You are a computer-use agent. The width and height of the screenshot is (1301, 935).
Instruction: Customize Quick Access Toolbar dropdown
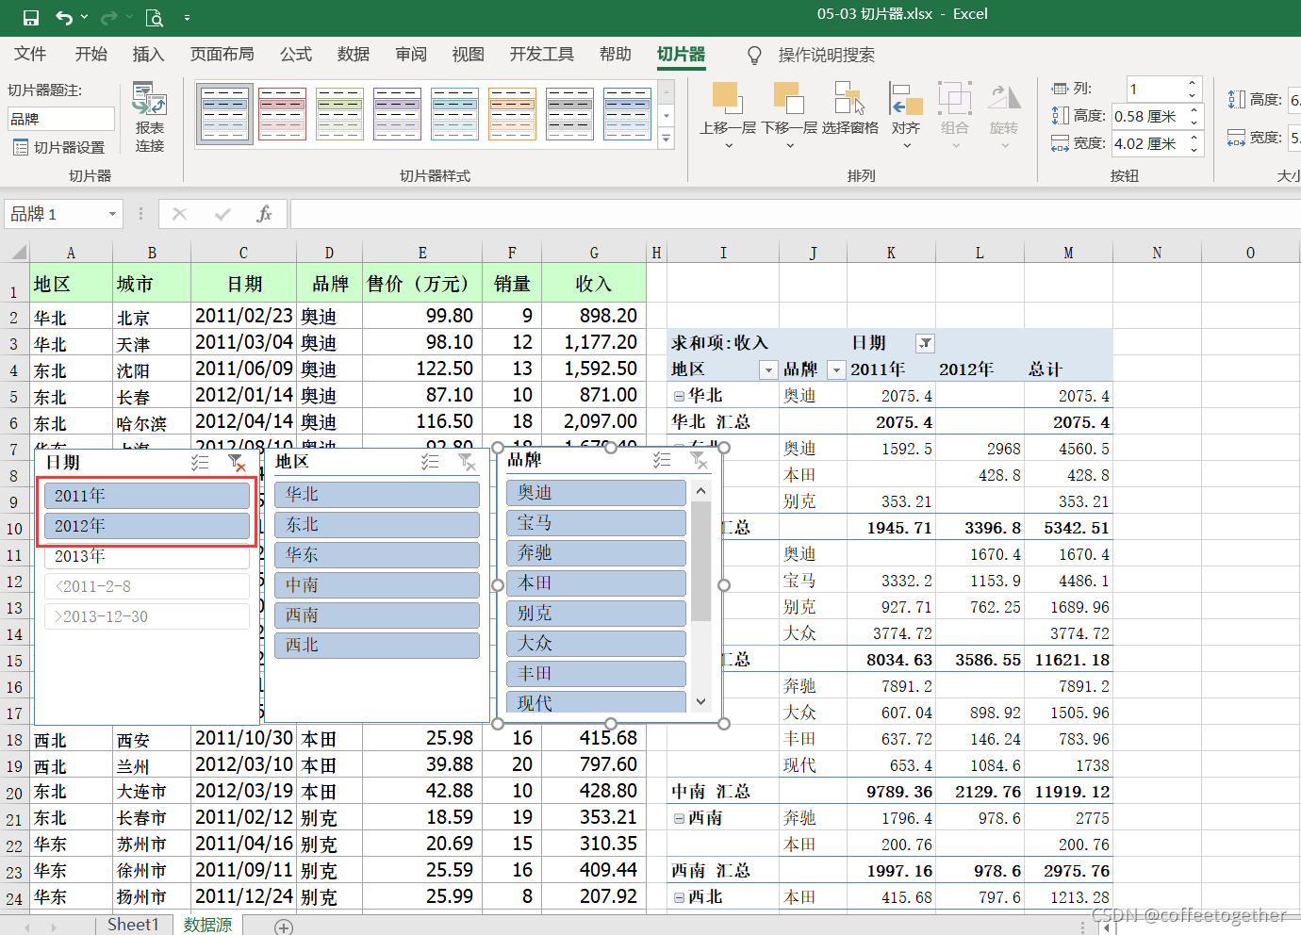[187, 17]
